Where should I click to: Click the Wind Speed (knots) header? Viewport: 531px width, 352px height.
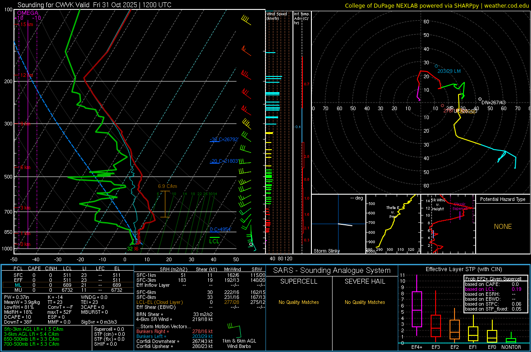tap(277, 16)
